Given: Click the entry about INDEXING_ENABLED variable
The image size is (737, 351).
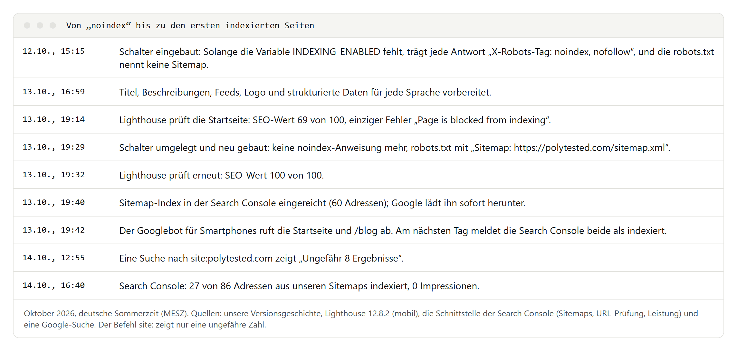Looking at the screenshot, I should (416, 58).
